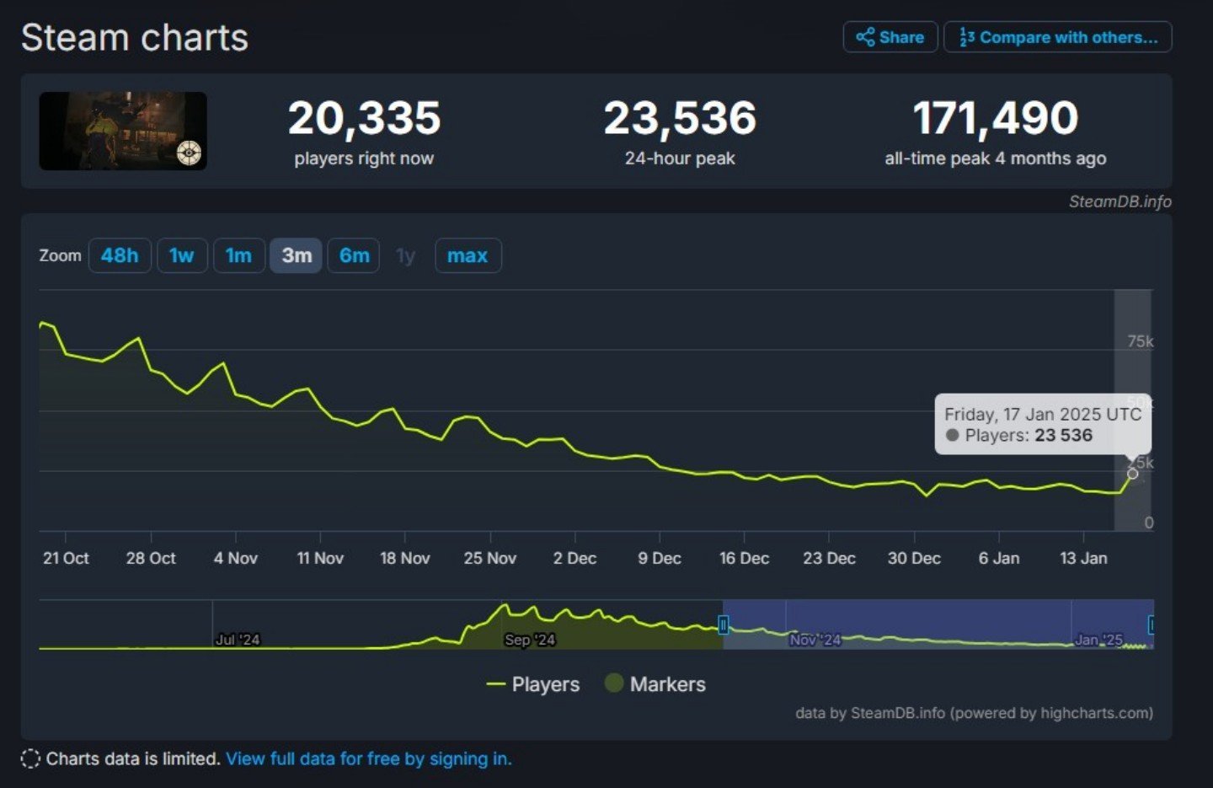The image size is (1213, 788).
Task: Choose the 3m zoom option
Action: click(297, 255)
